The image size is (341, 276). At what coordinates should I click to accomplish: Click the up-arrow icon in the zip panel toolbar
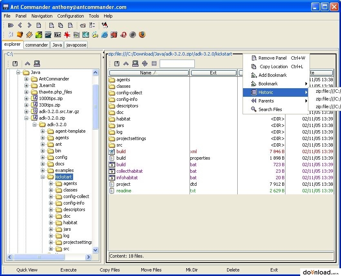(126, 64)
